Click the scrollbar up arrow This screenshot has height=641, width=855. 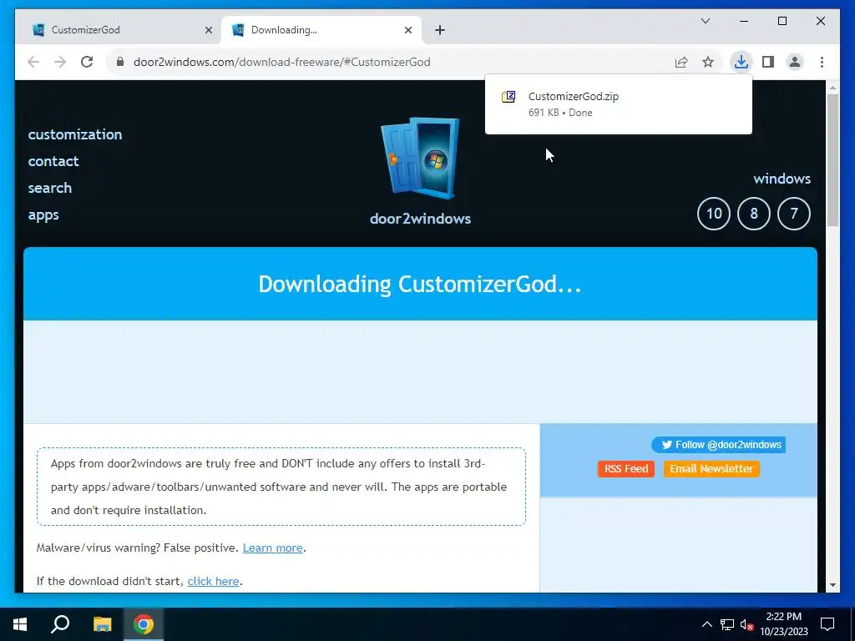coord(832,87)
